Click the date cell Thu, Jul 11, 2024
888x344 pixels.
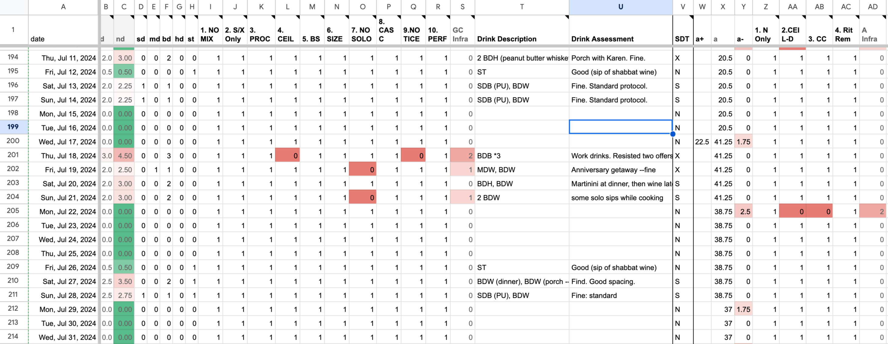pos(63,58)
